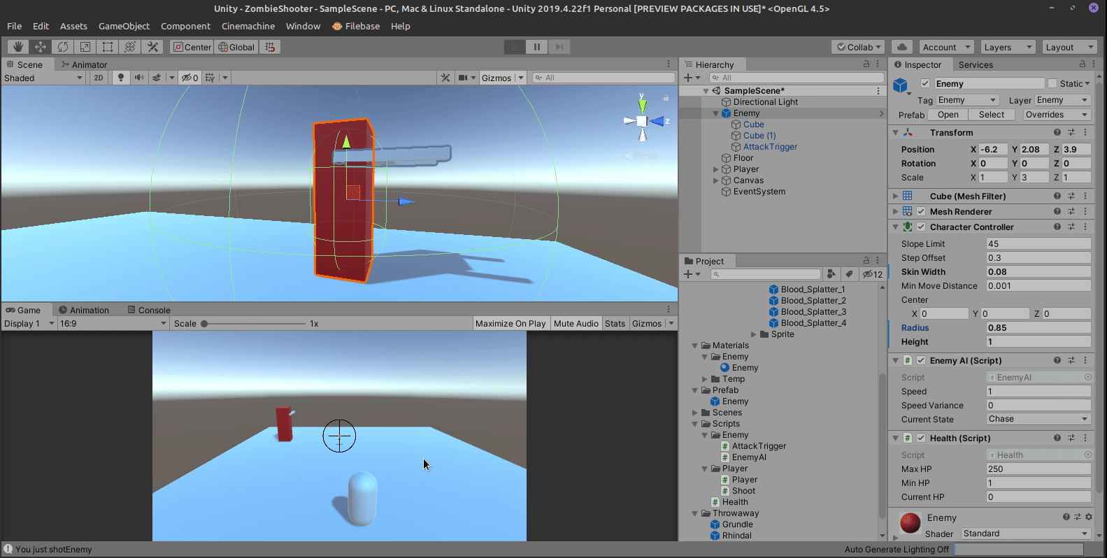
Task: Open cloud services icon
Action: click(x=902, y=47)
